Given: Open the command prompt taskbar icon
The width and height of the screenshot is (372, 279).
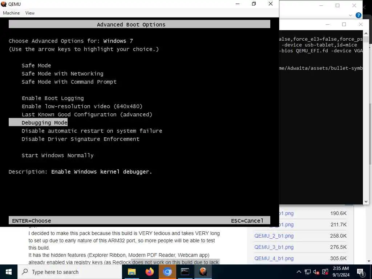Looking at the screenshot, I should (185, 272).
